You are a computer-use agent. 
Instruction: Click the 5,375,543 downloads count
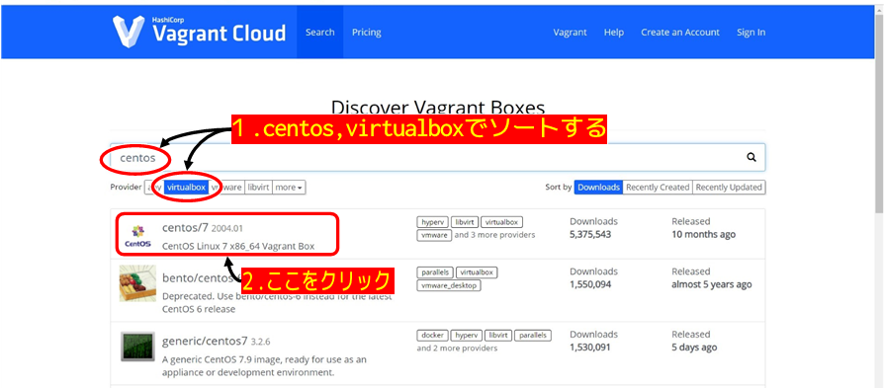coord(590,234)
